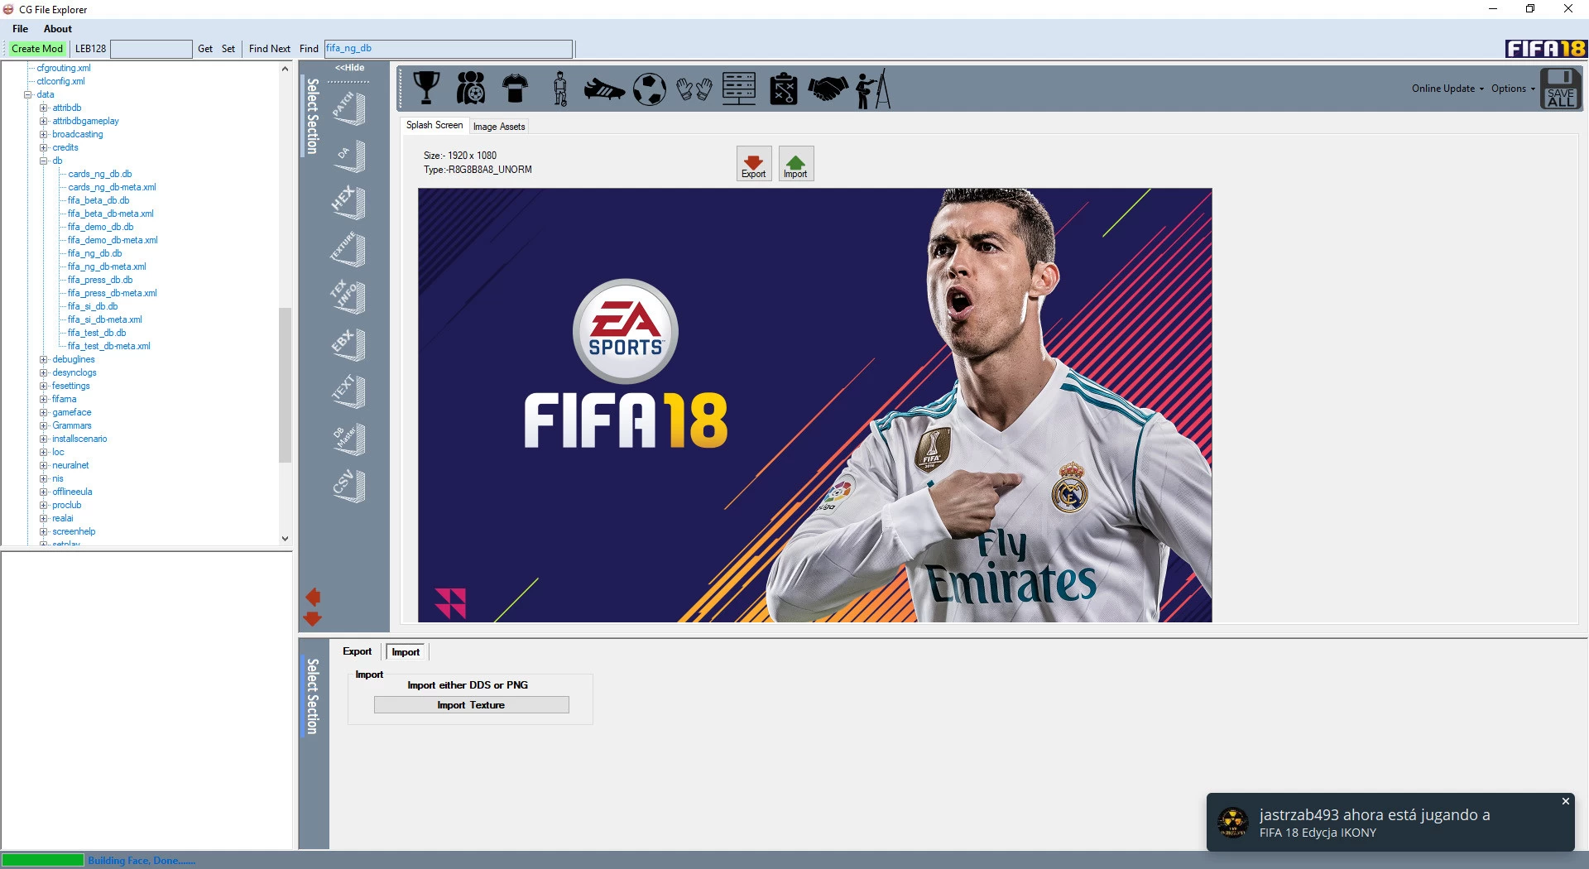The image size is (1589, 869).
Task: Select the EBX section in sidebar
Action: (x=348, y=343)
